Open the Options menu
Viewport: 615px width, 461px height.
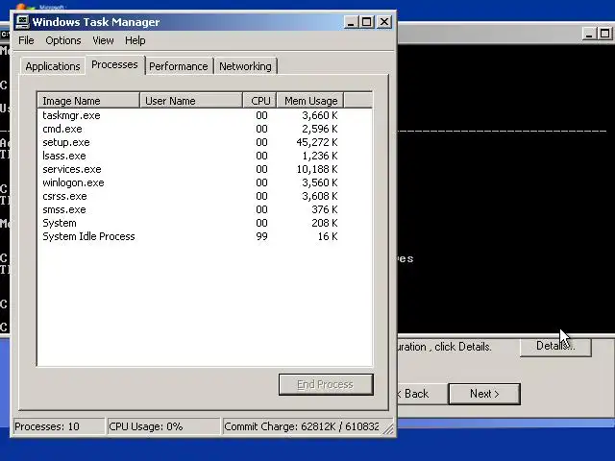[x=63, y=40]
